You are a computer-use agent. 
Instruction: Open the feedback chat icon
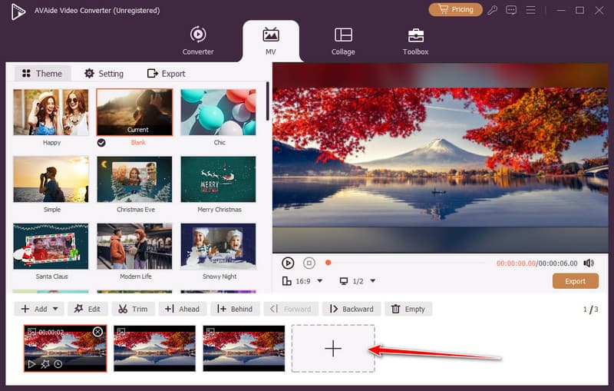click(511, 10)
